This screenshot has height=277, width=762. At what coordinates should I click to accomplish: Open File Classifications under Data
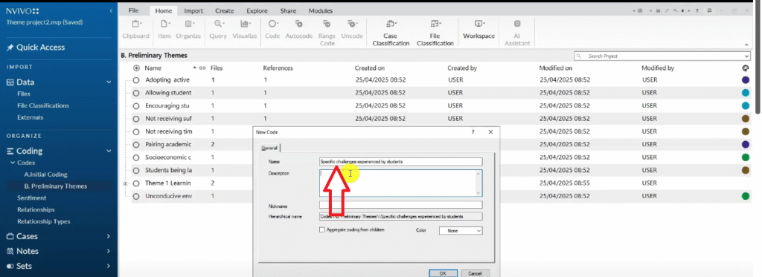pyautogui.click(x=42, y=105)
